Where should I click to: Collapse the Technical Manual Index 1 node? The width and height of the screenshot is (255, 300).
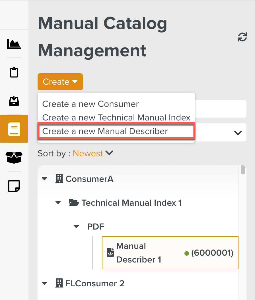[x=58, y=203]
